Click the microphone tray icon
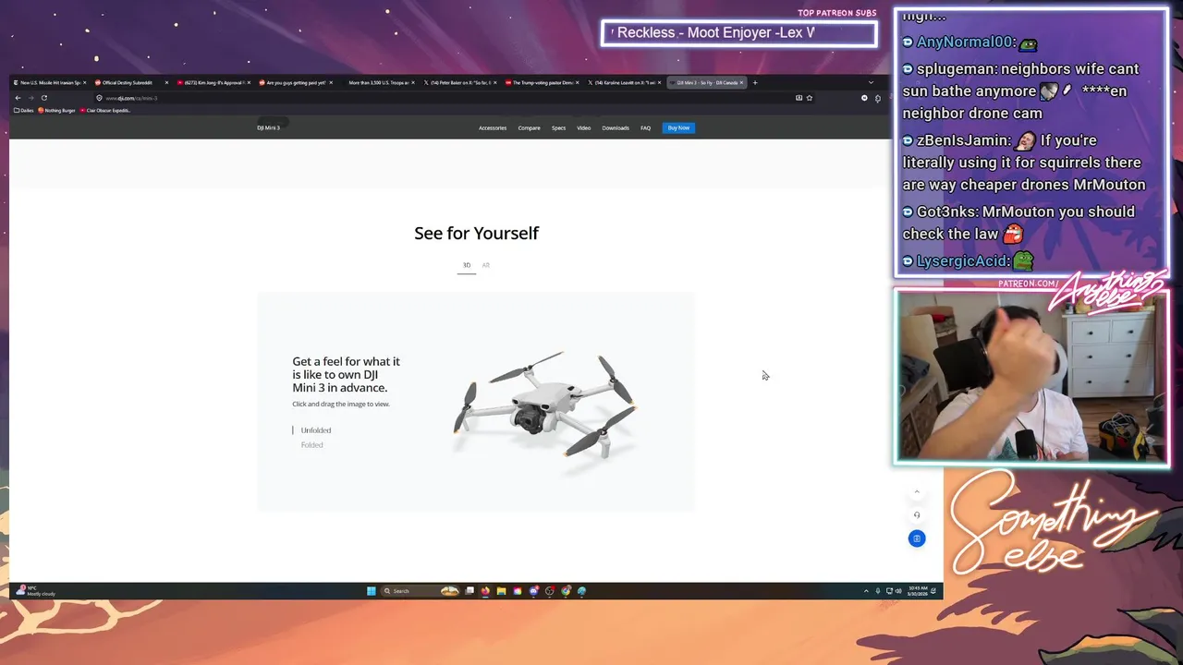 [x=878, y=591]
